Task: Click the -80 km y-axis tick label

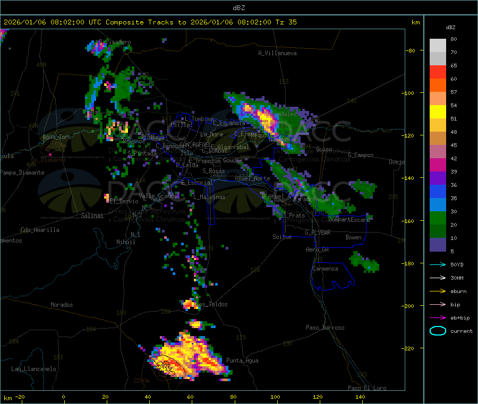Action: 411,50
